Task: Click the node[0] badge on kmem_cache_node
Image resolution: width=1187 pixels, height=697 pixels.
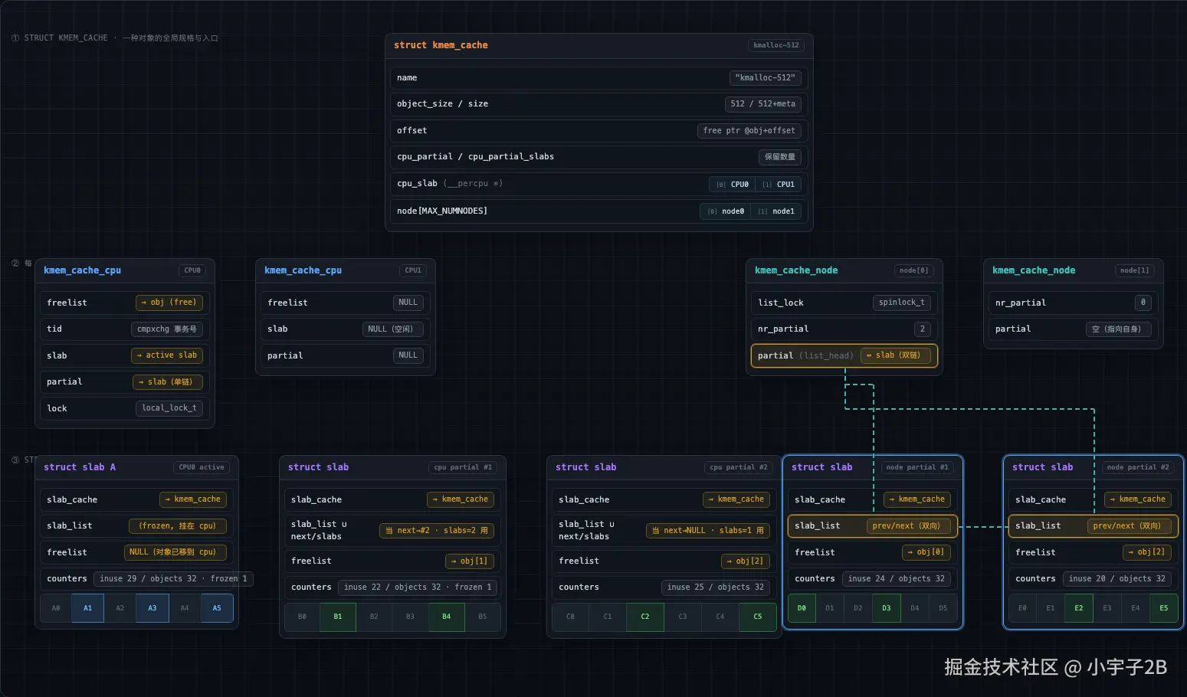Action: (x=914, y=270)
